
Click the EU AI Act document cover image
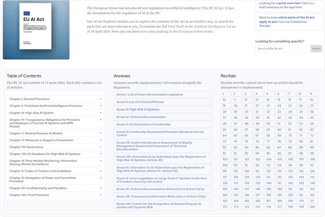[36, 30]
